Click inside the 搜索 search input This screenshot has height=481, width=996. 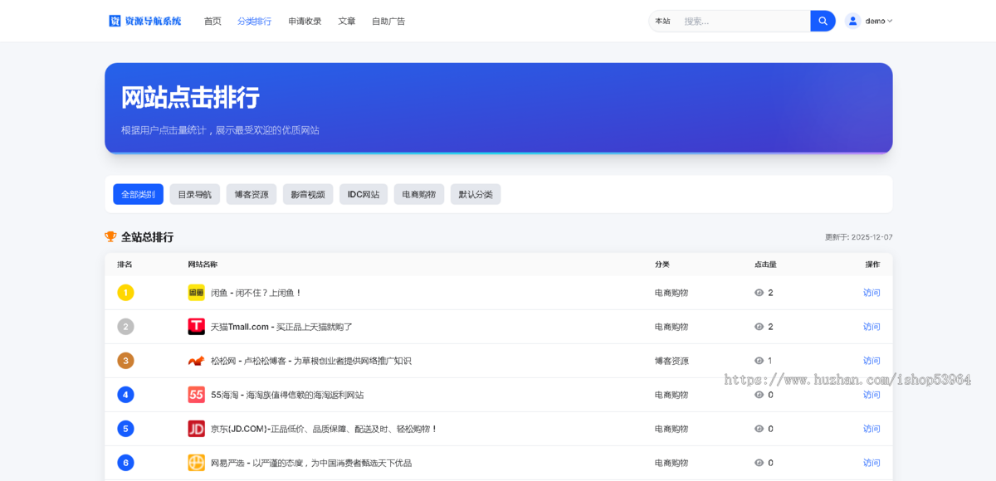739,20
